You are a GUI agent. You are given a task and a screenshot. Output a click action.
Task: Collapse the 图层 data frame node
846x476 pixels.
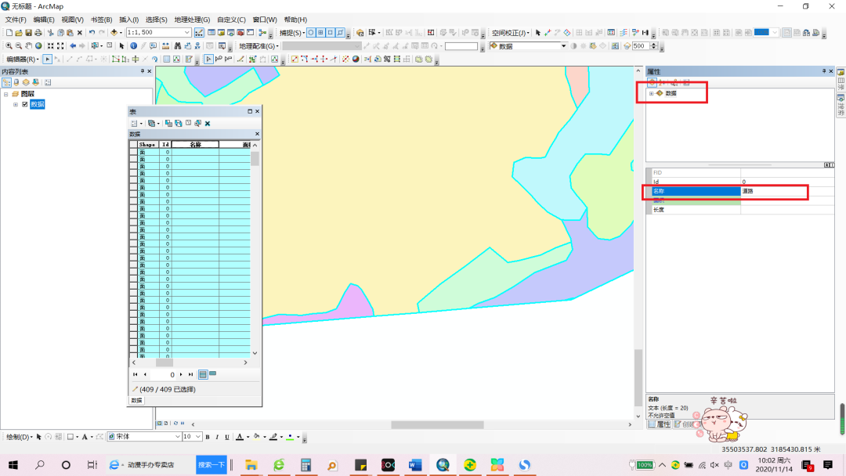(x=6, y=94)
